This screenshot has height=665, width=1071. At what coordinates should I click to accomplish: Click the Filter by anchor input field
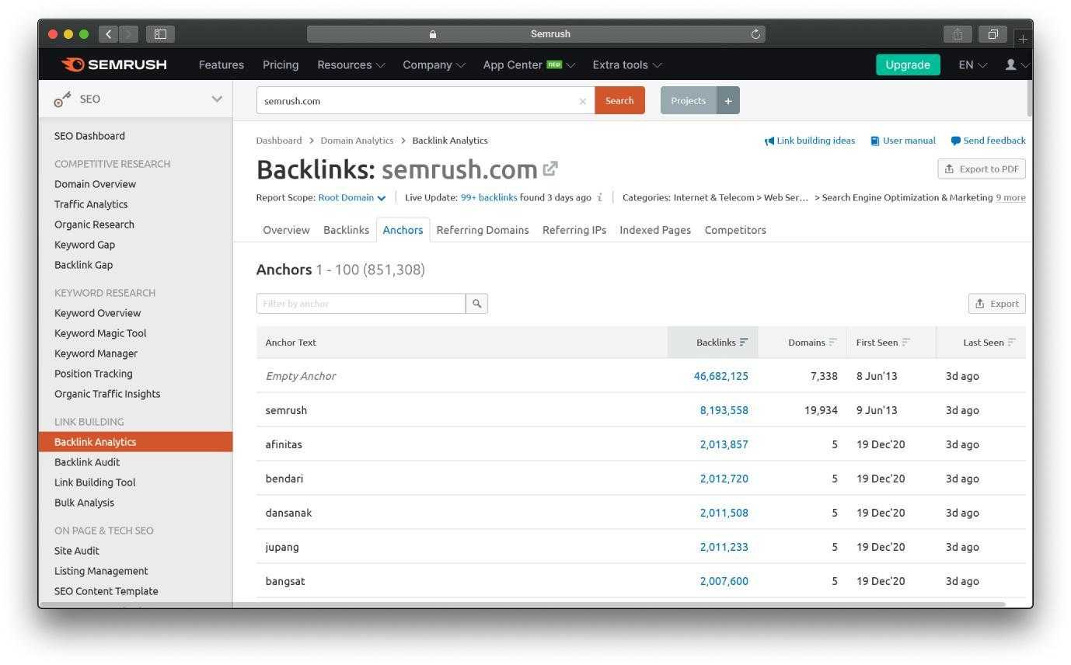pyautogui.click(x=361, y=304)
